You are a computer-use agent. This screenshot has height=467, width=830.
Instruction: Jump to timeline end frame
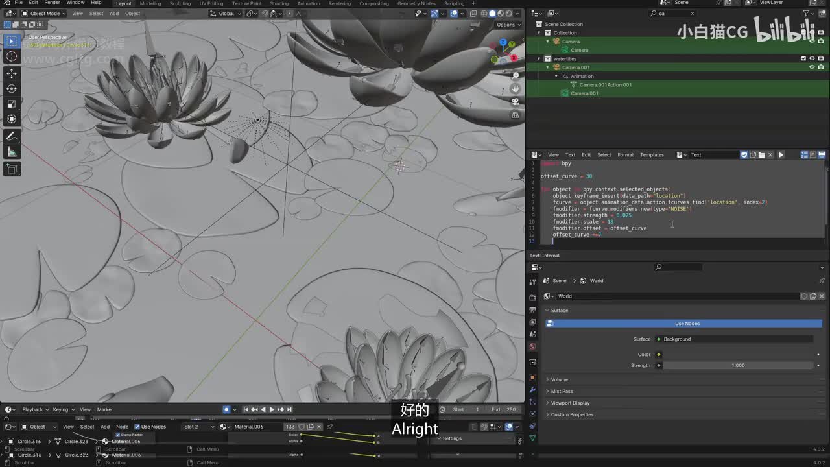289,409
